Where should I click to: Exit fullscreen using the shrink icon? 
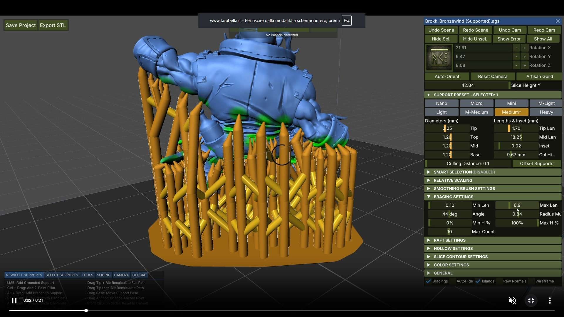coord(531,300)
